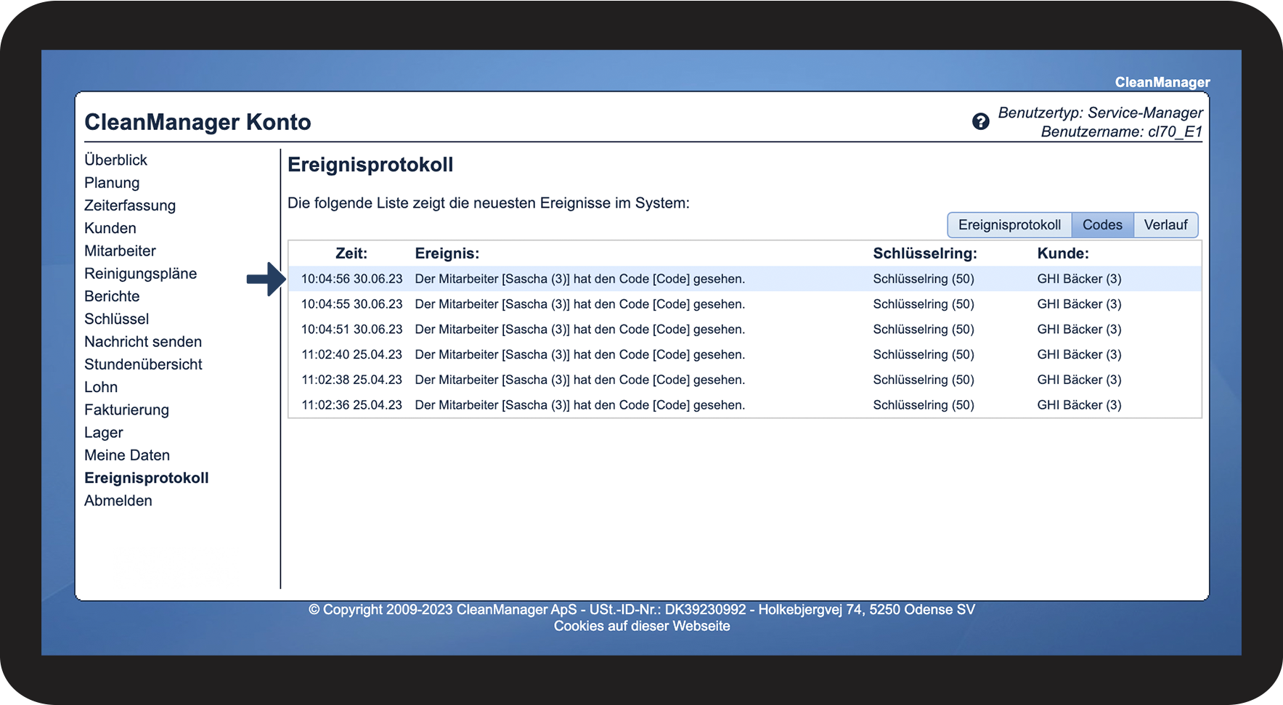Screen dimensions: 1283x705
Task: Navigate to Kunden
Action: click(x=110, y=228)
